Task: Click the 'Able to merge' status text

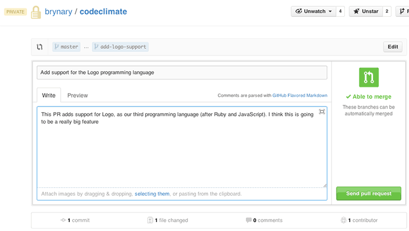Action: pos(369,96)
